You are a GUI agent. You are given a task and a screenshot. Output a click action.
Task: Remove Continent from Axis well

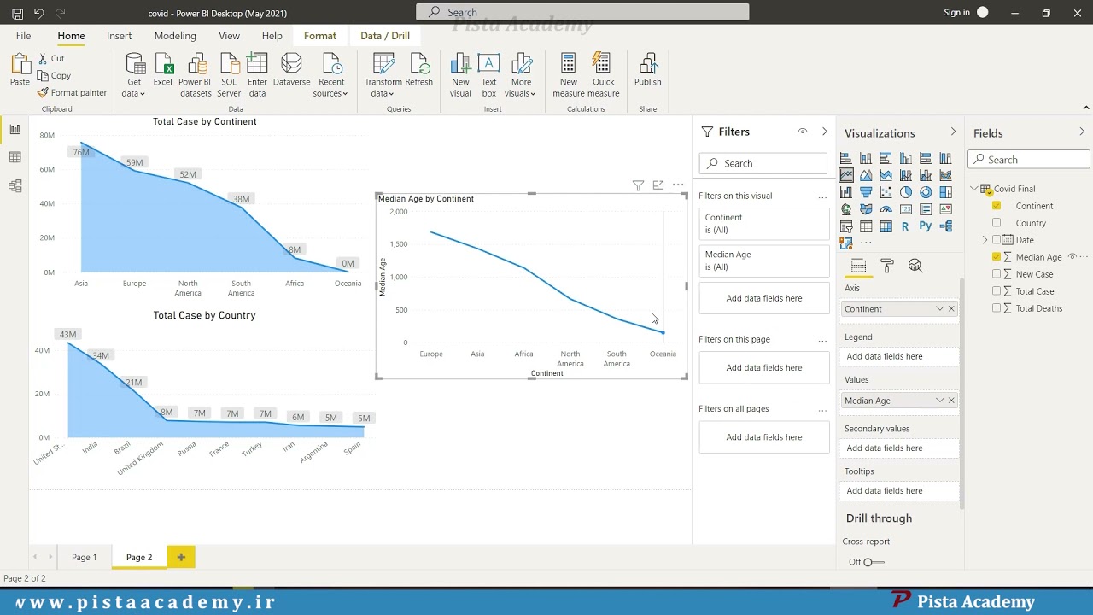[951, 309]
